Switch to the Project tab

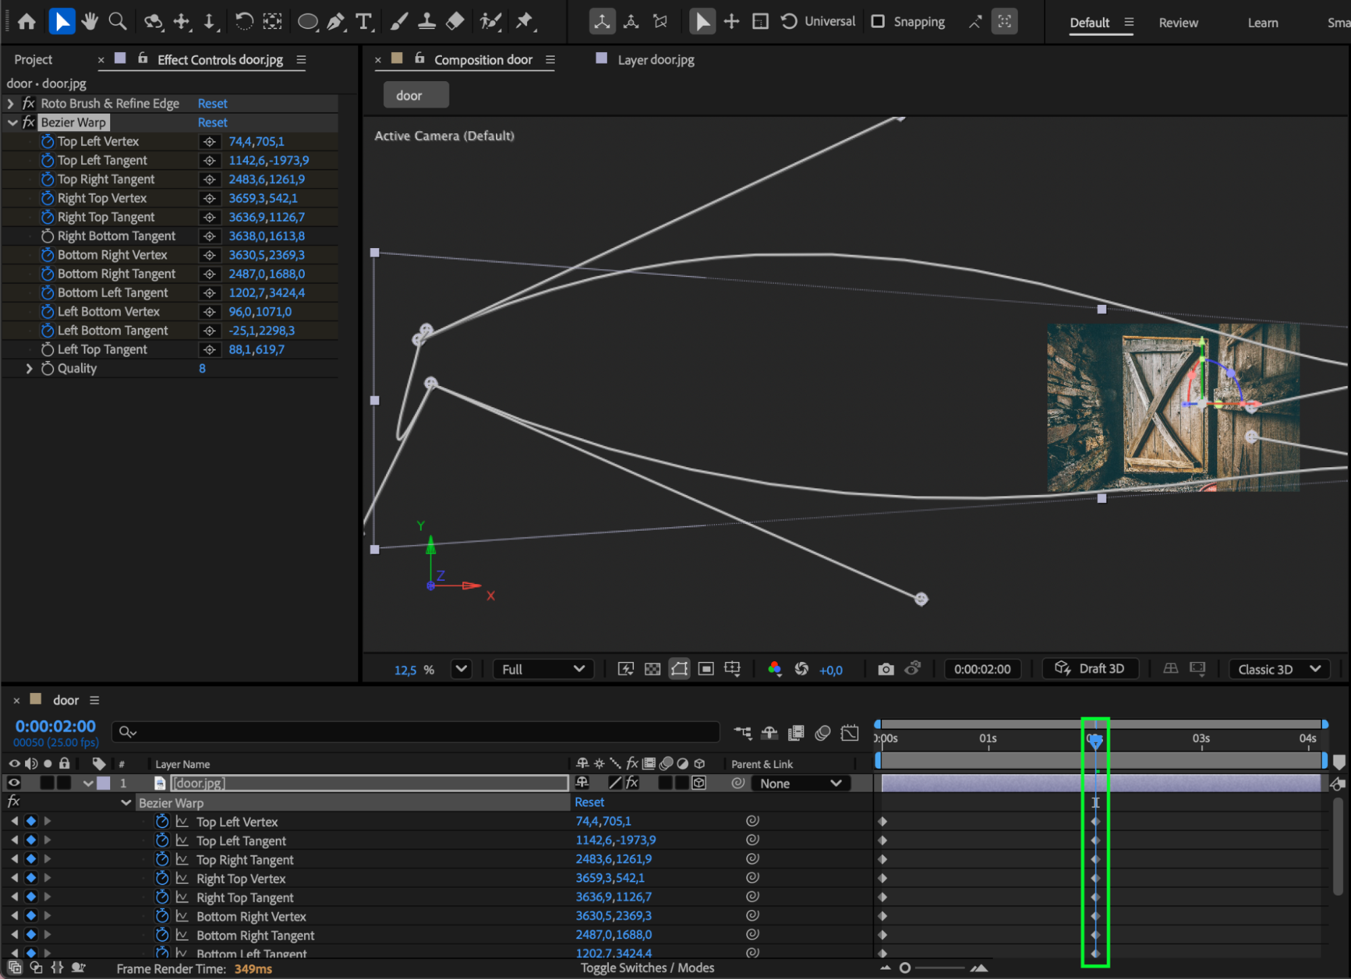point(33,59)
